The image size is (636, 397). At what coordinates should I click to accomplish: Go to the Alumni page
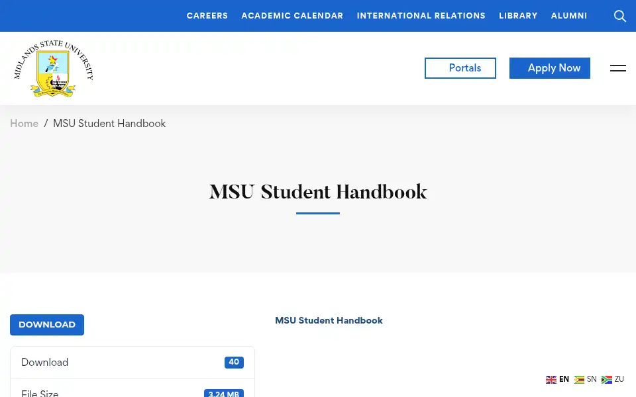(568, 16)
